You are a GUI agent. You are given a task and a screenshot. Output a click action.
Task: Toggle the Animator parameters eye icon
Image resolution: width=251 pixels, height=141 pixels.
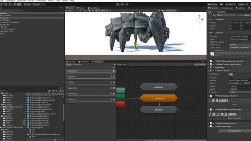tap(115, 65)
